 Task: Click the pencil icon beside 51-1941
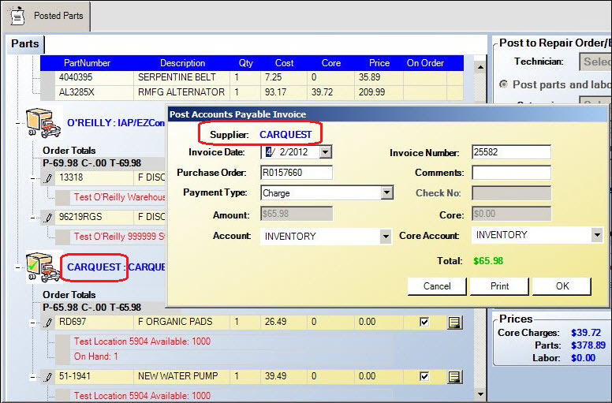tap(48, 377)
